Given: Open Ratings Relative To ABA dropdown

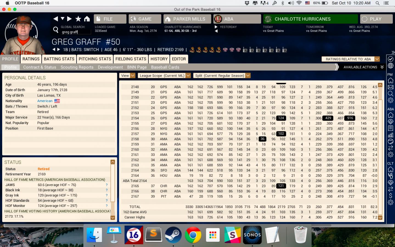Looking at the screenshot, I should tap(351, 59).
